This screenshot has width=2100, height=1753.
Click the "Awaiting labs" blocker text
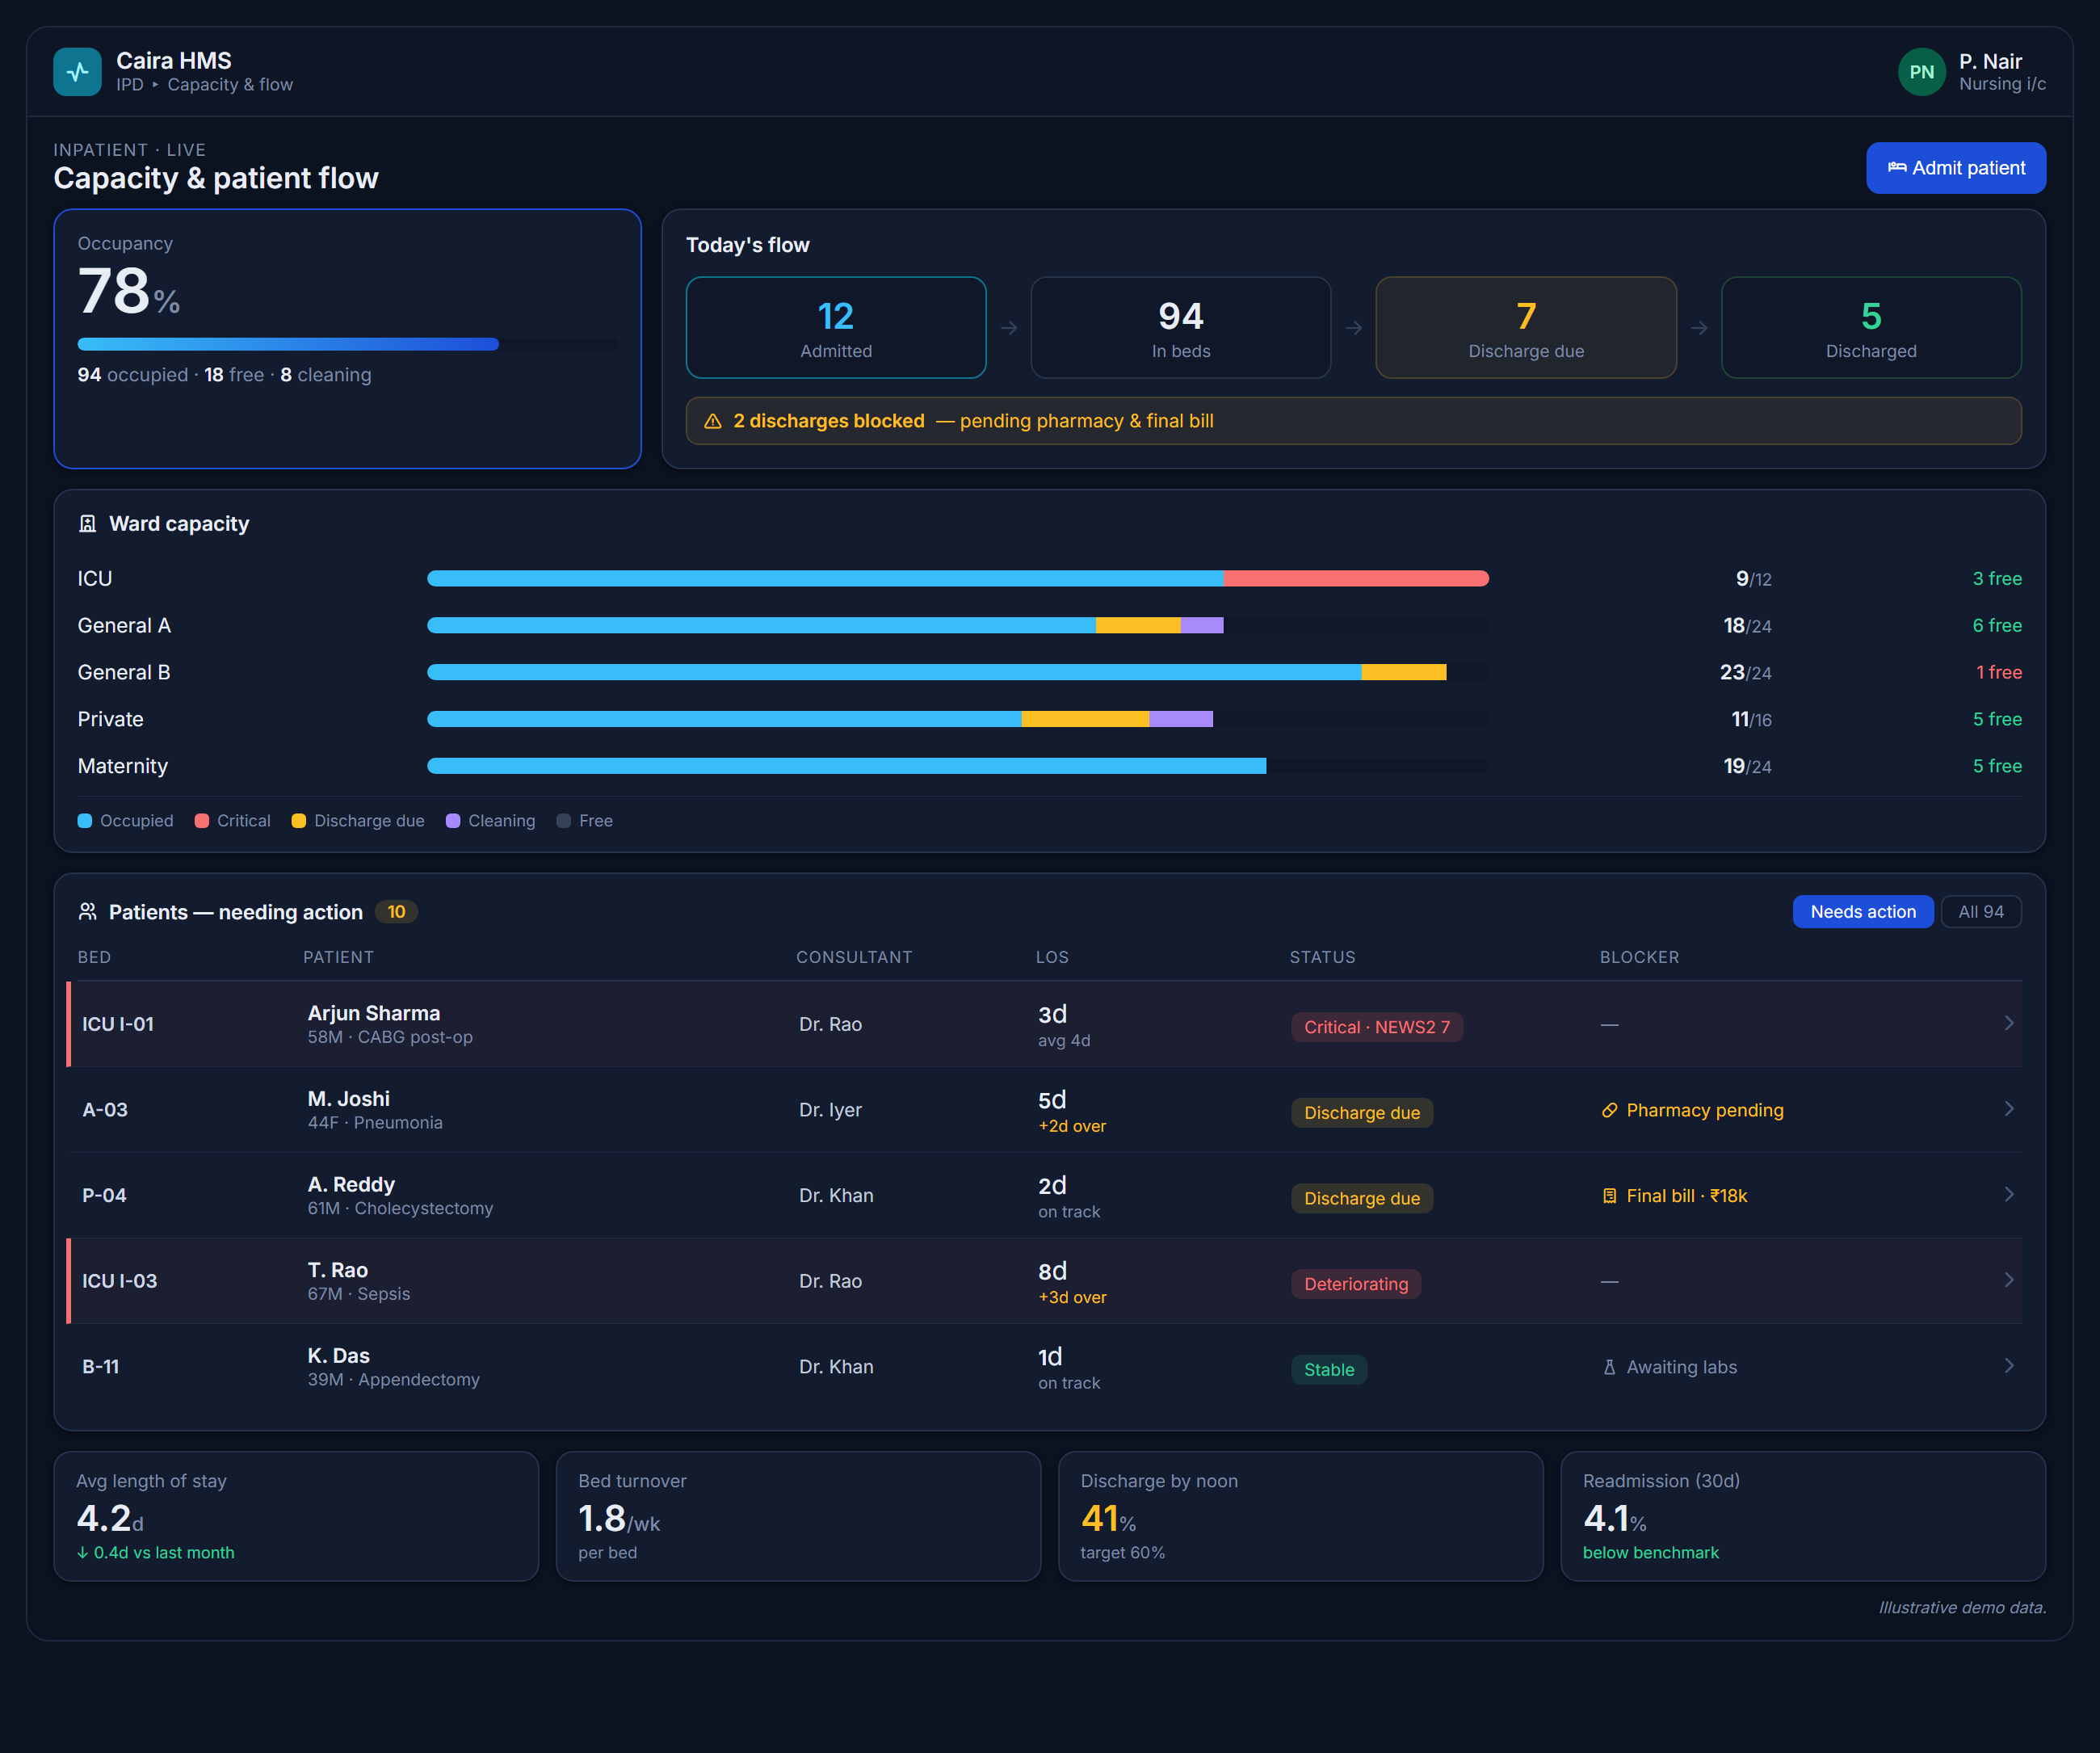pyautogui.click(x=1681, y=1367)
